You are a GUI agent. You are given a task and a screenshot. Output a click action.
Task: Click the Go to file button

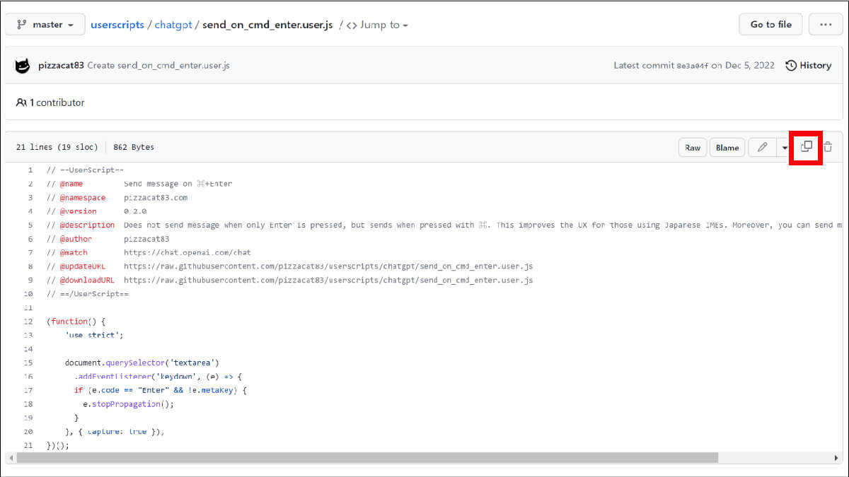tap(770, 24)
